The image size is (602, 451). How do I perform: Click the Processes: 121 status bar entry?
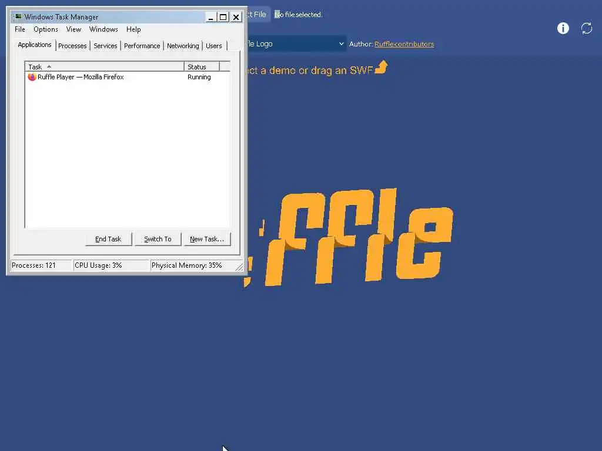click(x=41, y=265)
